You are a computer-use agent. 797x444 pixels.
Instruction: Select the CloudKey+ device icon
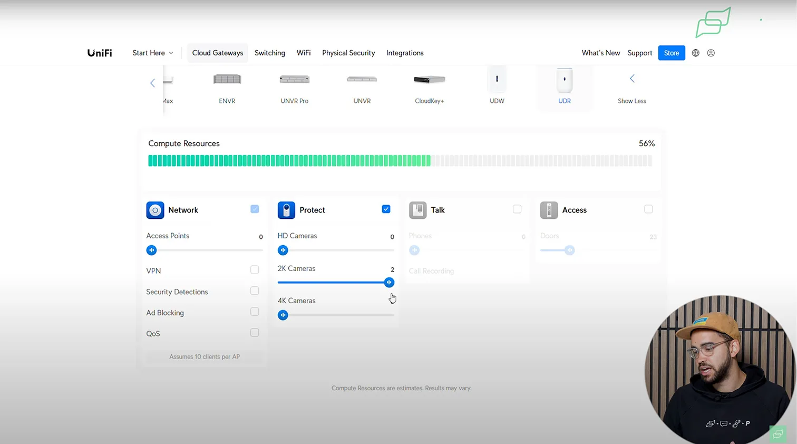pos(429,80)
